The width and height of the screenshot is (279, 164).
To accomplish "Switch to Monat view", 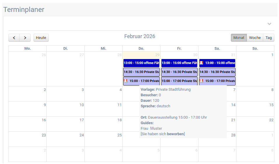I will (x=239, y=38).
